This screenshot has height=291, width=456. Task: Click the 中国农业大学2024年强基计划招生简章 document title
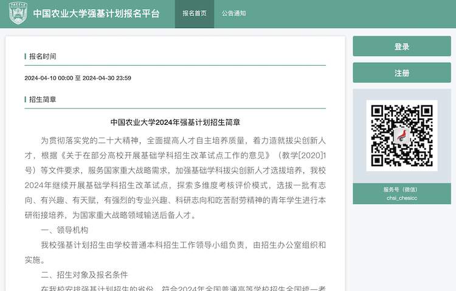click(175, 122)
